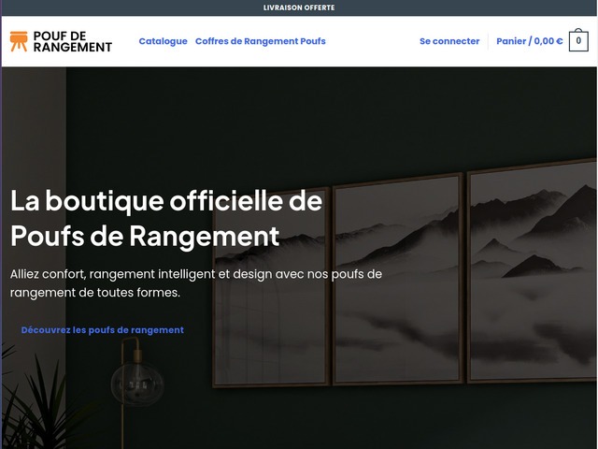This screenshot has width=598, height=449.
Task: Click the LIVRAISON OFFERTE banner text
Action: pos(299,7)
